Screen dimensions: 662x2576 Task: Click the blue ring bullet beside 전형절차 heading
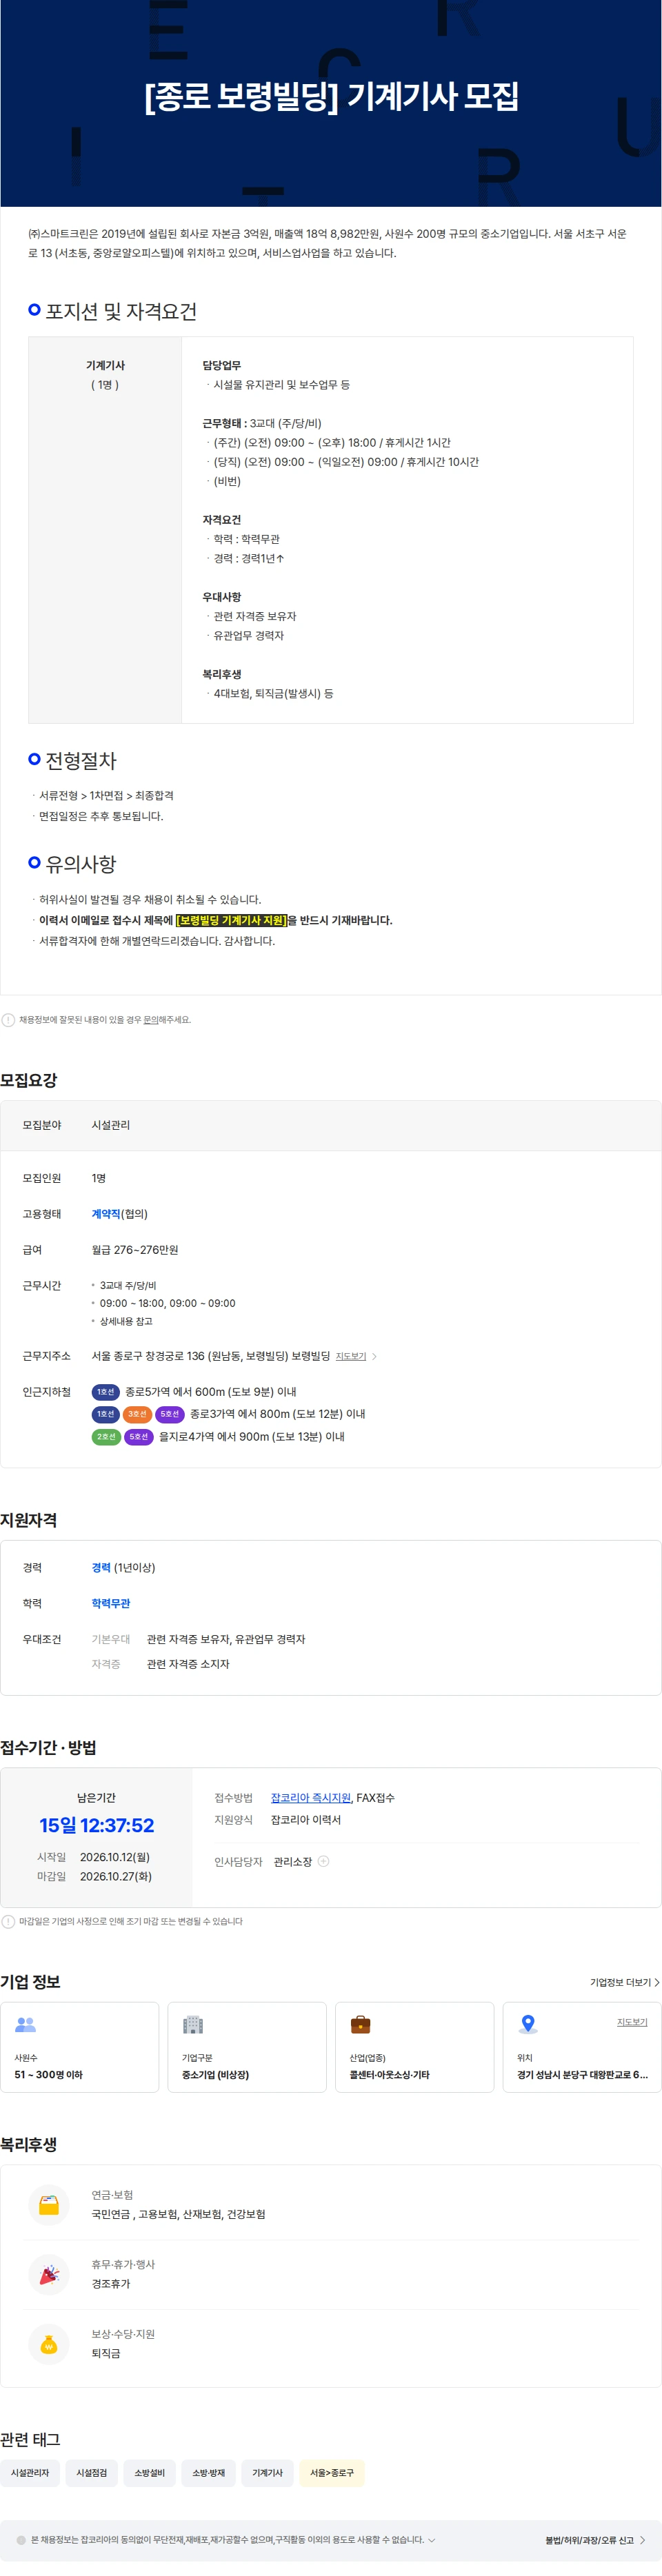click(x=34, y=759)
